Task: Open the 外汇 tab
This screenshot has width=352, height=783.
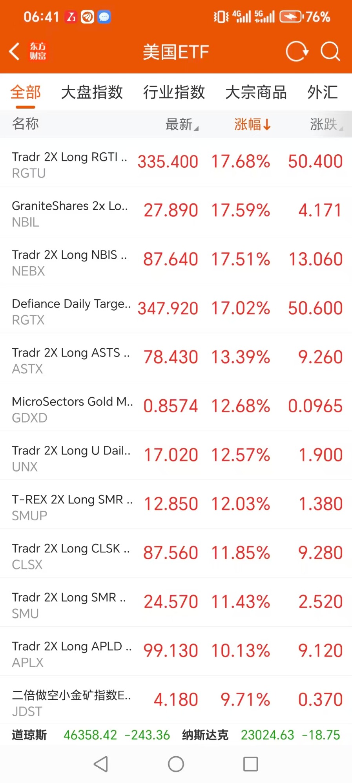Action: coord(322,92)
